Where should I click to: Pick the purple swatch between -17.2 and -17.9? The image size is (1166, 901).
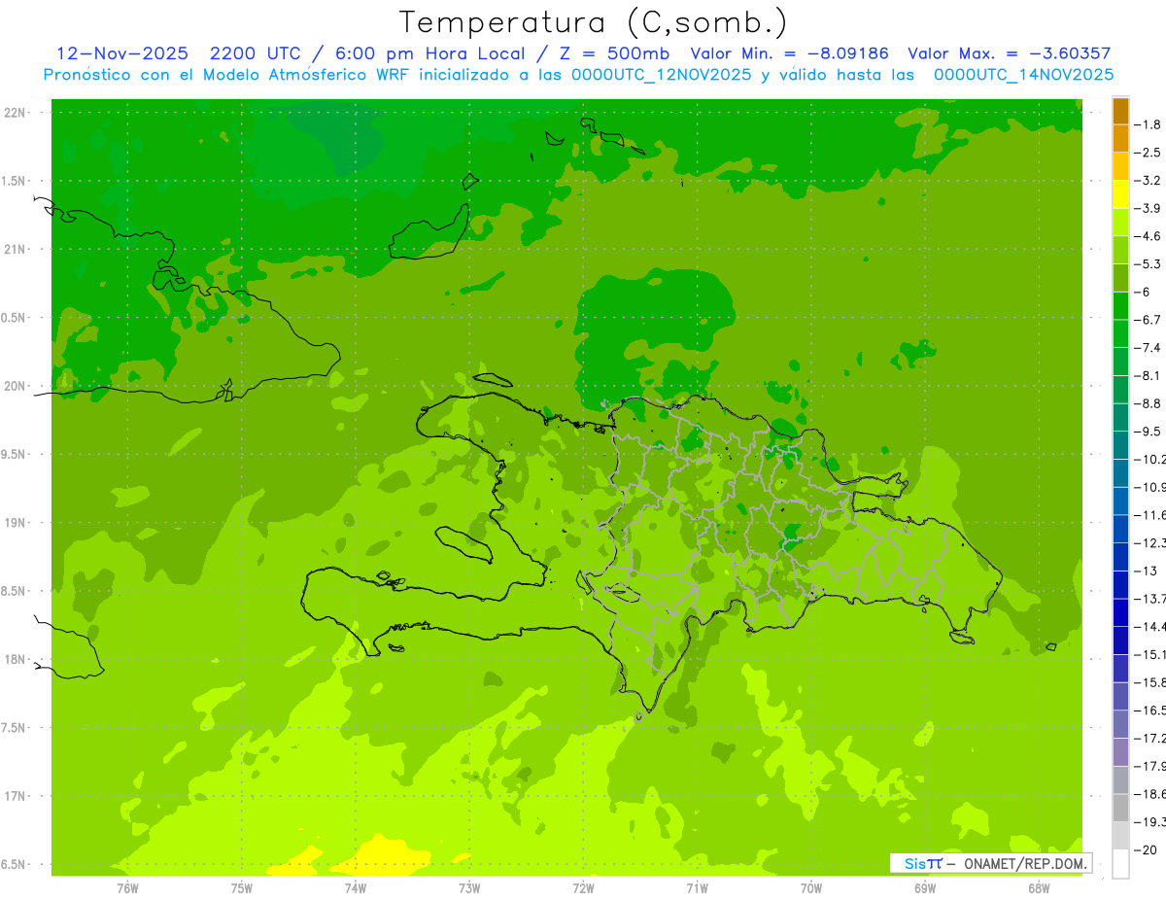[1120, 752]
